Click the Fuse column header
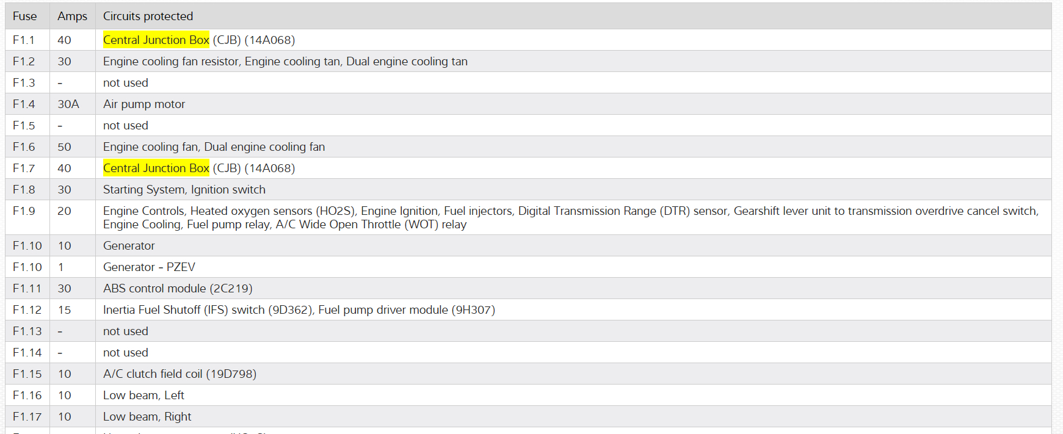The height and width of the screenshot is (434, 1063). pyautogui.click(x=25, y=16)
